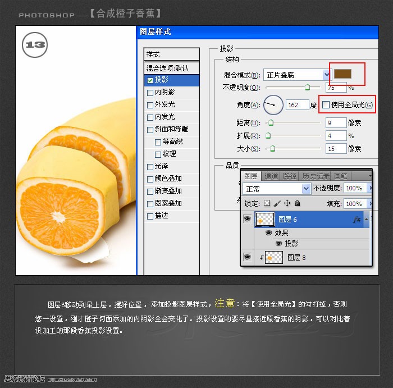The width and height of the screenshot is (393, 388).
Task: Enable 图案叠加 checkbox
Action: 150,204
